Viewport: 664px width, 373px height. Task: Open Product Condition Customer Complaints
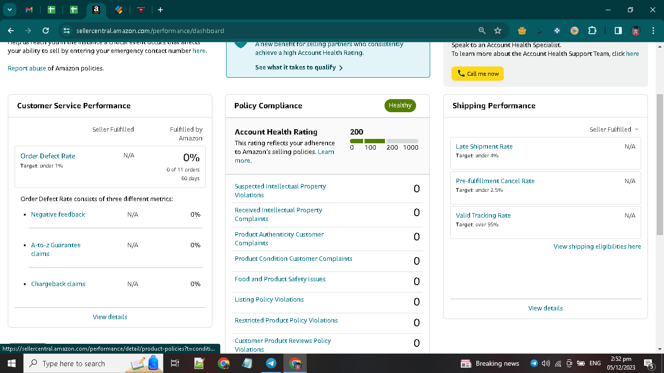(x=293, y=258)
